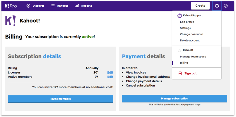Click 'Change payment details' bullet text
Screen dimensions: 236x117
pyautogui.click(x=144, y=81)
